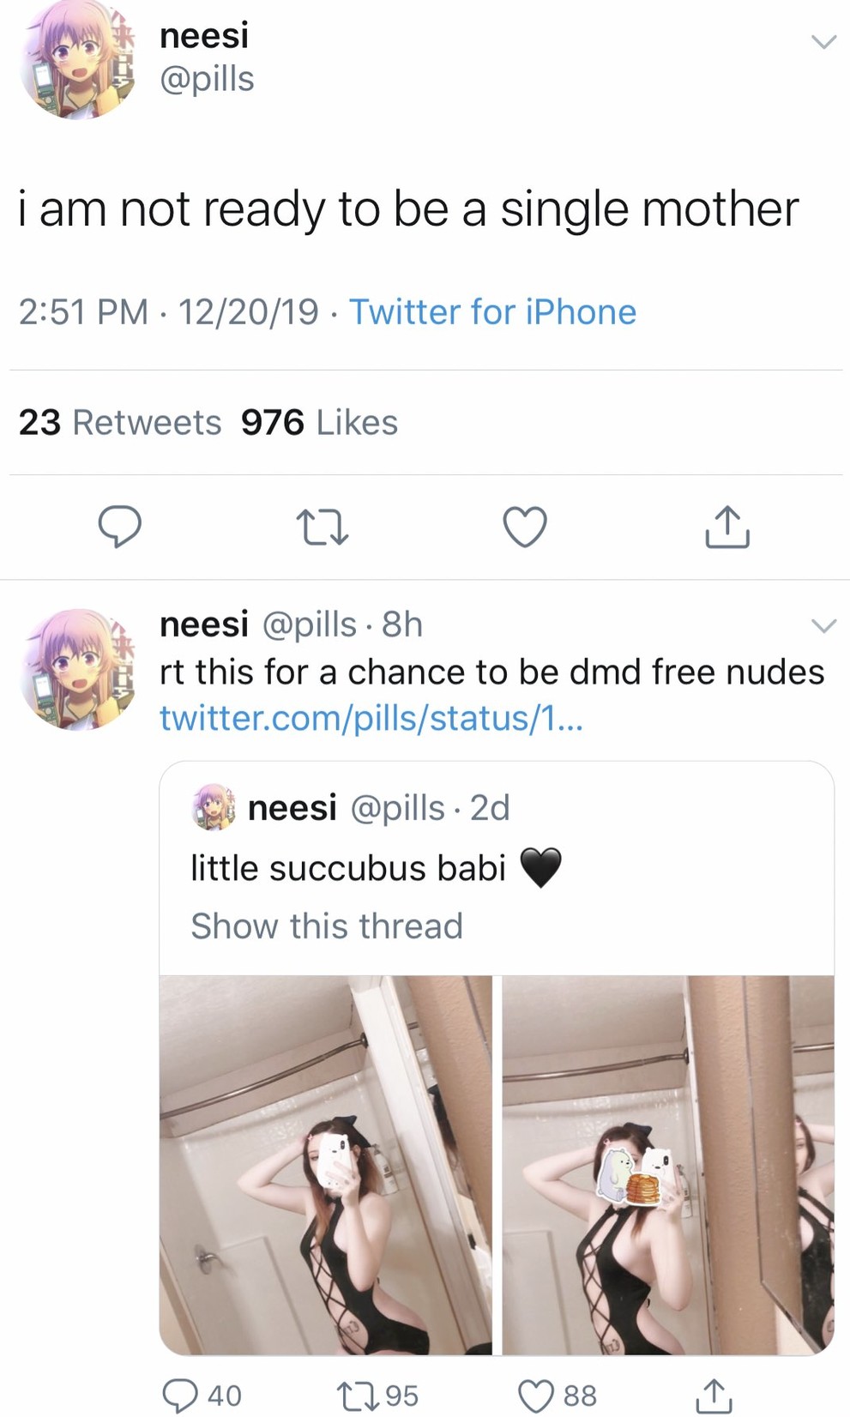The width and height of the screenshot is (850, 1417).
Task: Share the main tweet
Action: click(726, 527)
